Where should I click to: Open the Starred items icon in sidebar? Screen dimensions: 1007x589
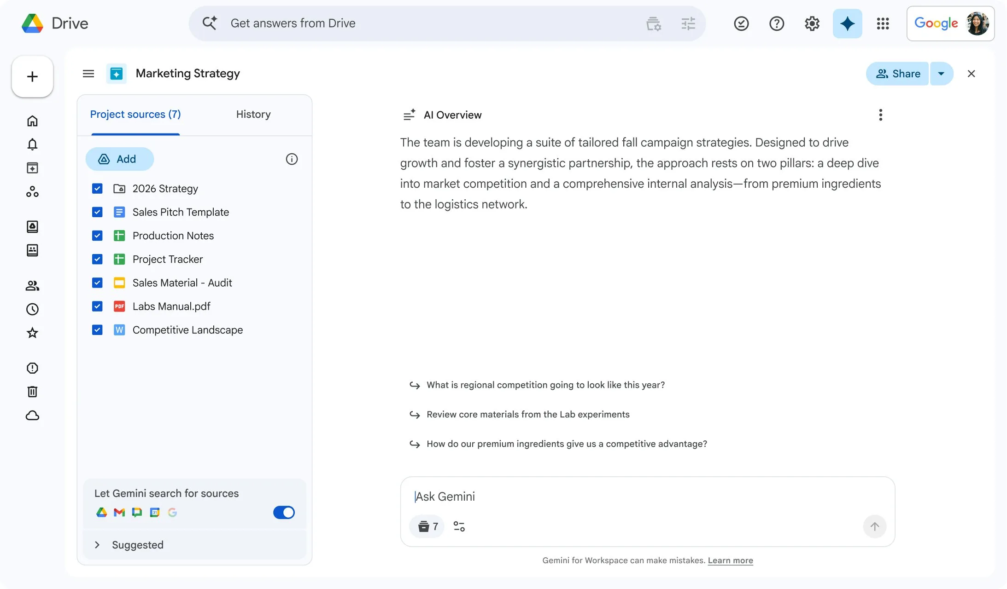pos(32,333)
